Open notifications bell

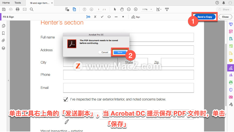click(x=224, y=3)
